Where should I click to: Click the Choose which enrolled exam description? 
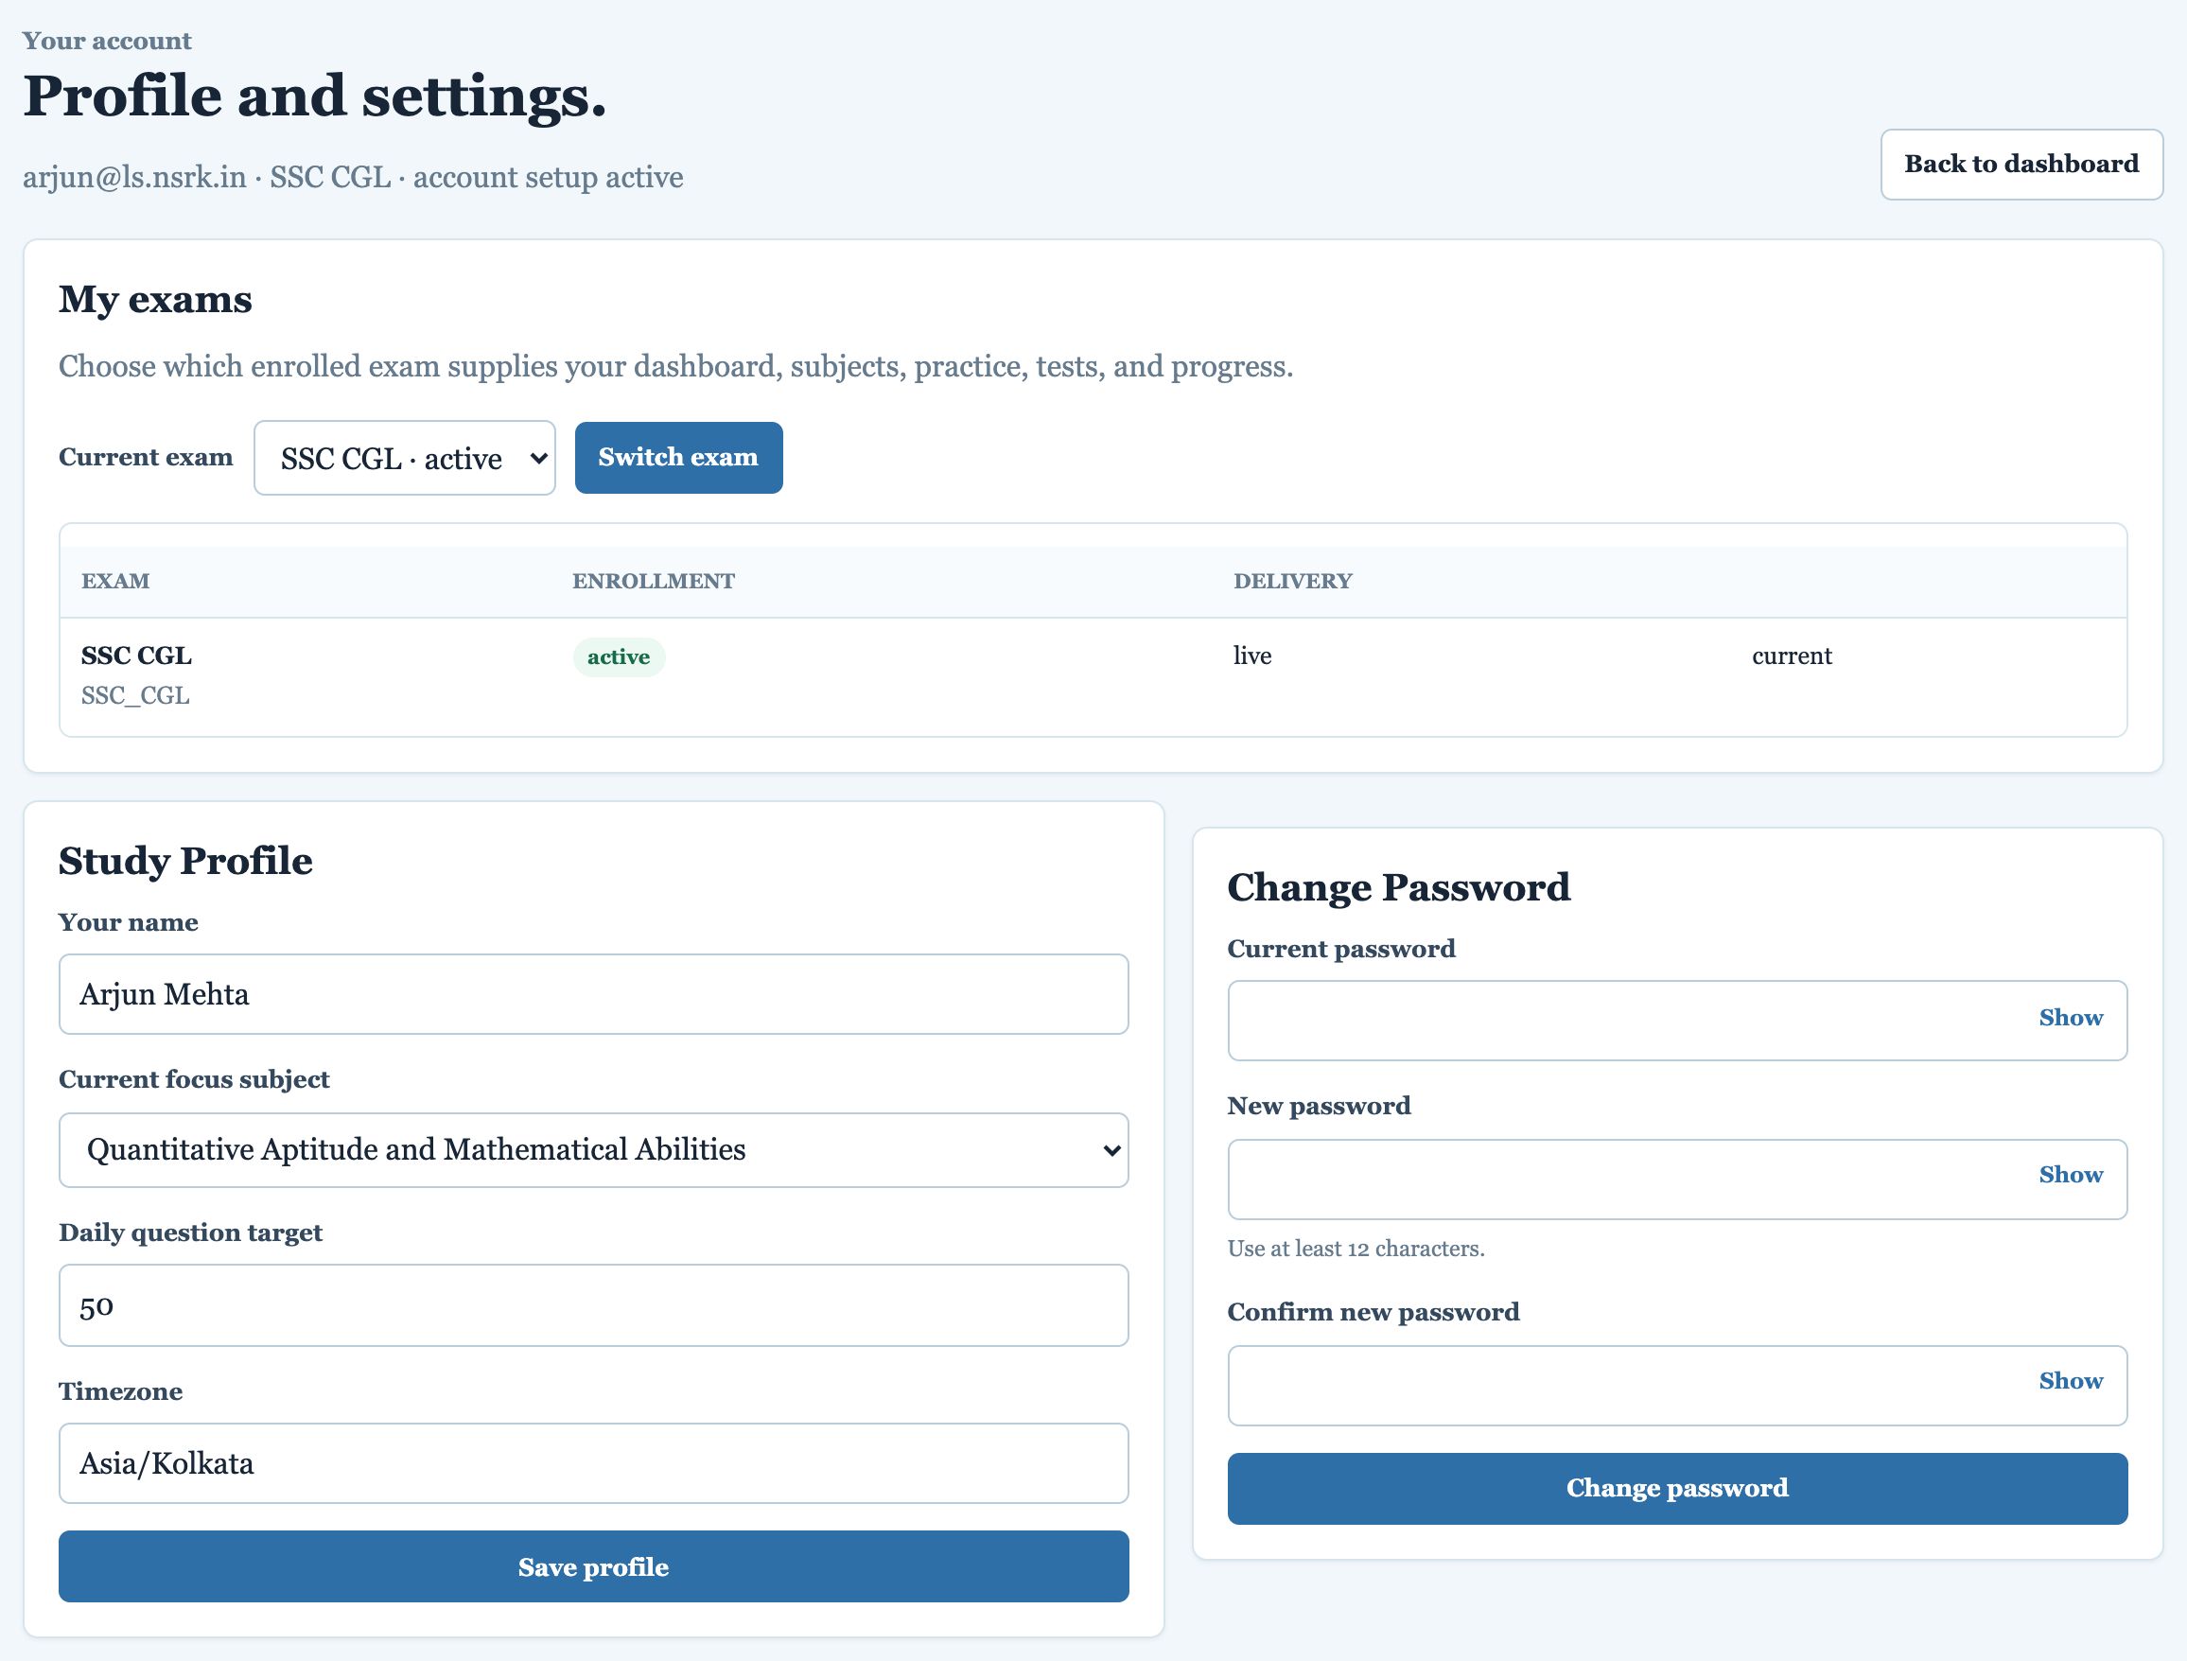click(675, 367)
